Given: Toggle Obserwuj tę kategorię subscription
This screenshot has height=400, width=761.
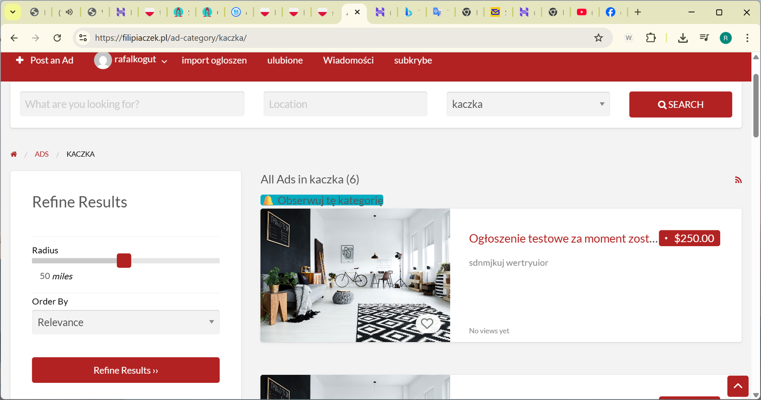Looking at the screenshot, I should (322, 200).
